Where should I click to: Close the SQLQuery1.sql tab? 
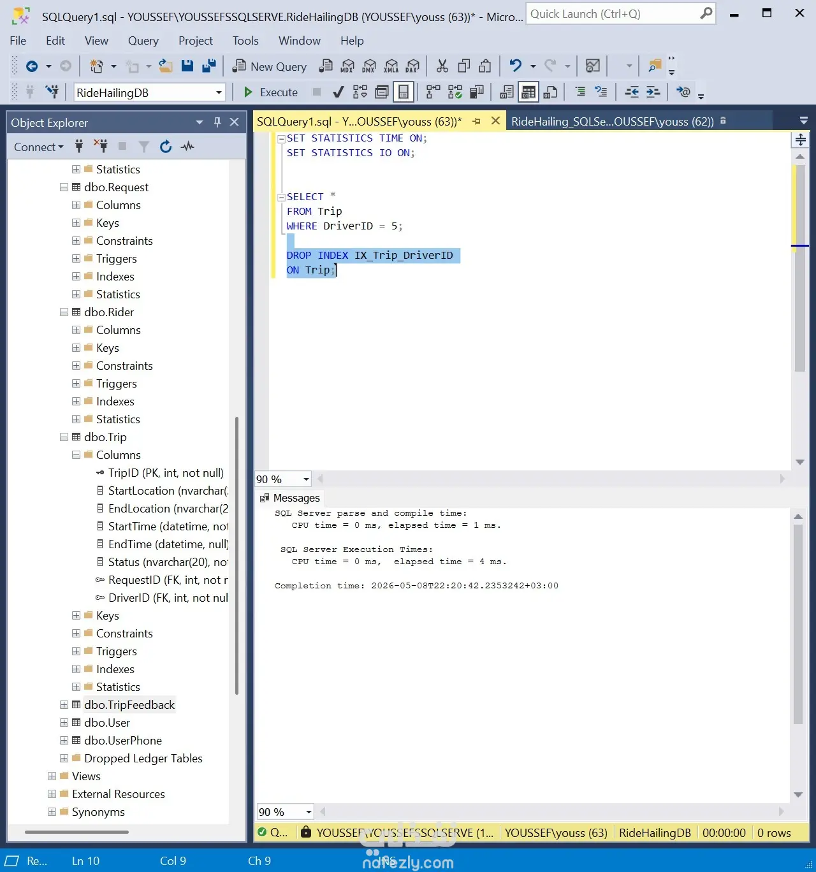point(495,121)
